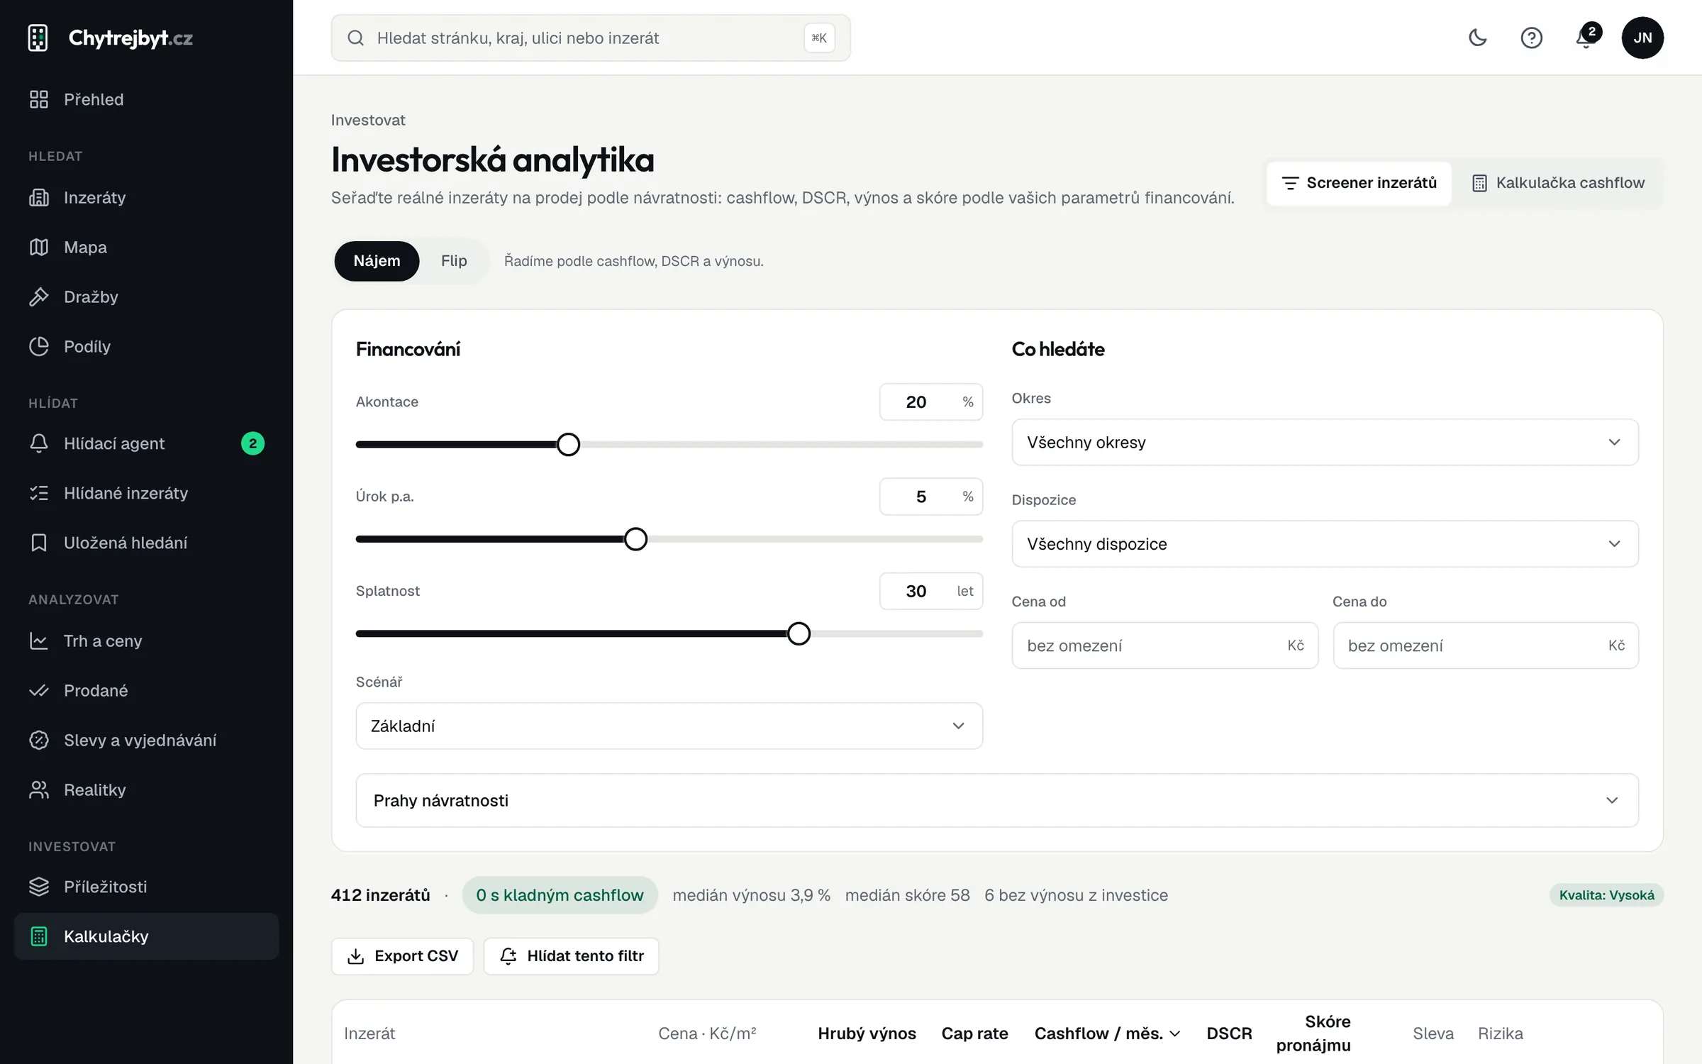Click the Akontace slider handle
Screen dimensions: 1702x1064
(x=568, y=445)
